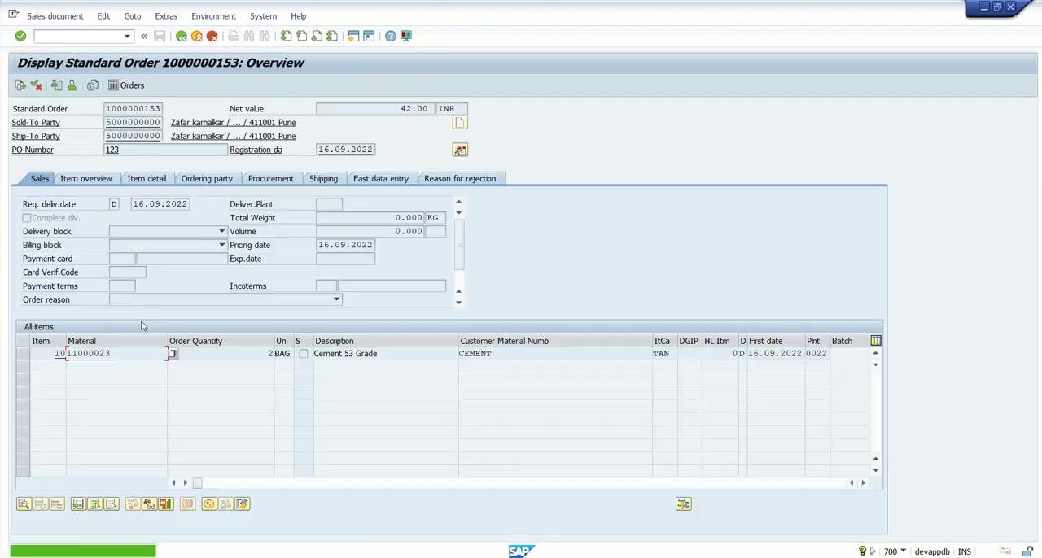The image size is (1042, 558).
Task: Select row selector for item 10
Action: (x=23, y=354)
